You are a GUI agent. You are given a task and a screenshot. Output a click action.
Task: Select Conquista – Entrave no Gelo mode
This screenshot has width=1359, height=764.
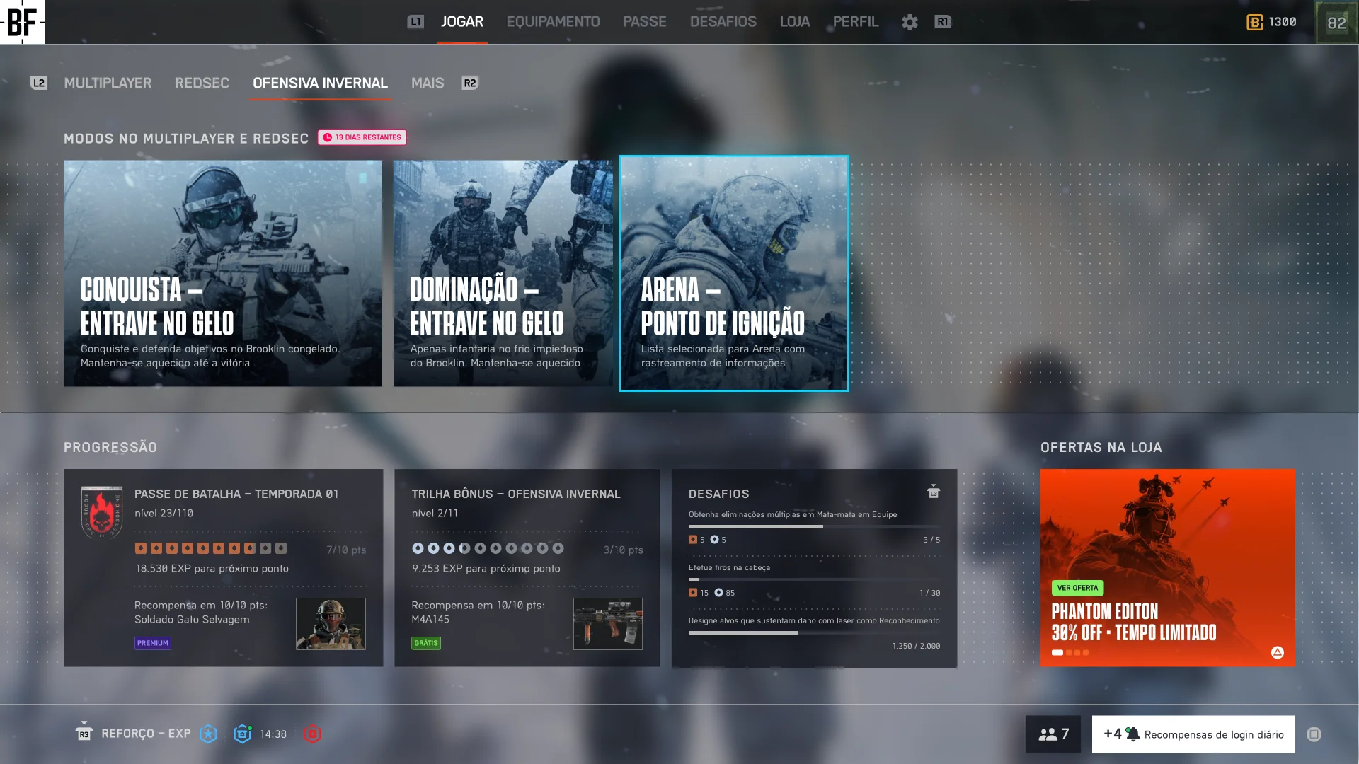point(222,273)
